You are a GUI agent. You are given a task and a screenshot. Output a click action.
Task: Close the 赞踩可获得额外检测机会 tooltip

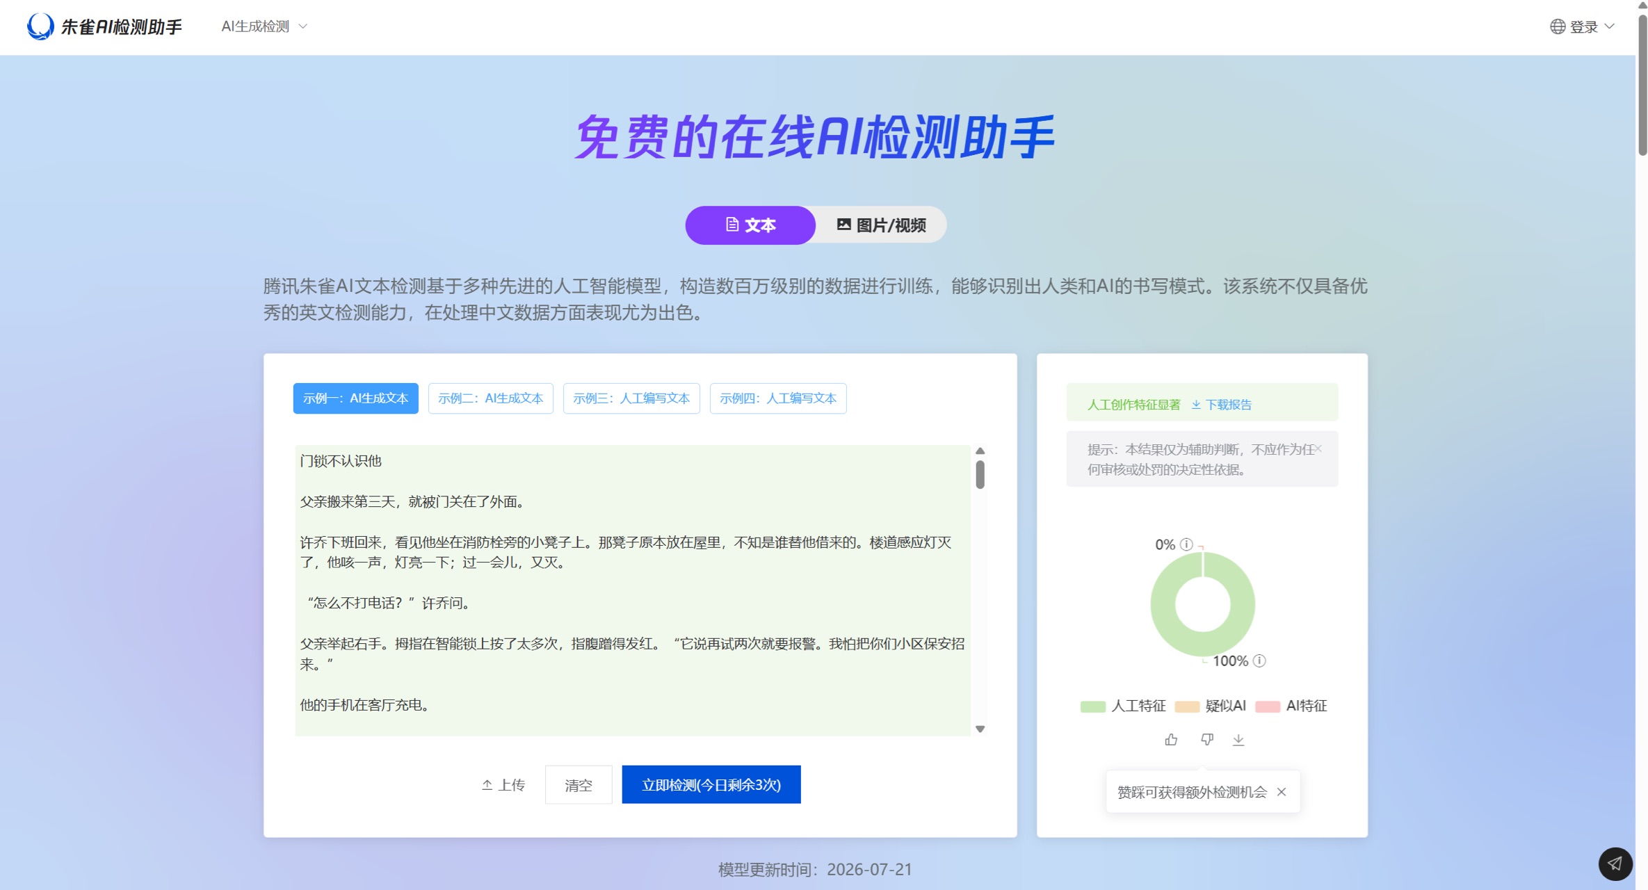tap(1282, 792)
